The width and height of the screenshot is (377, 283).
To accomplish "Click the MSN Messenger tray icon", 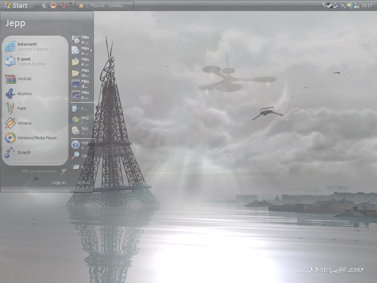I will click(x=356, y=6).
